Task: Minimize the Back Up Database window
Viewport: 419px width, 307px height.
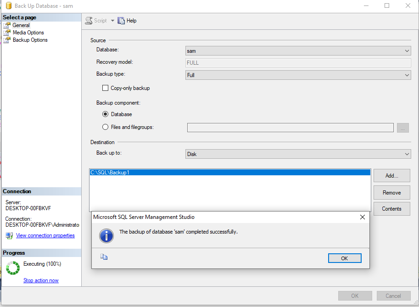Action: pos(366,6)
